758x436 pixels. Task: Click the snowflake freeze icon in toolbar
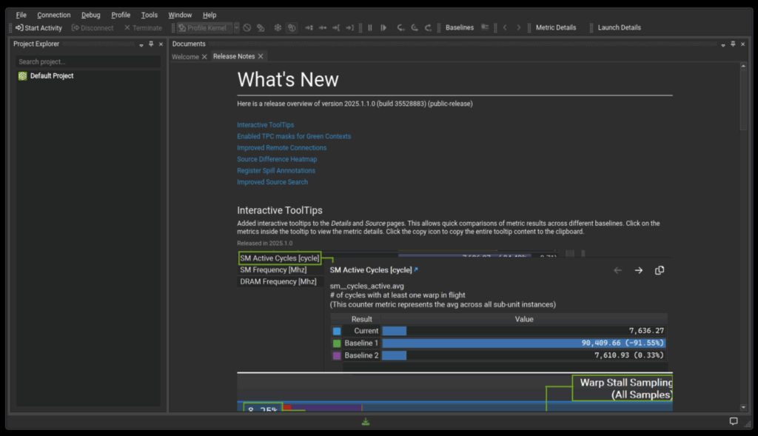278,28
